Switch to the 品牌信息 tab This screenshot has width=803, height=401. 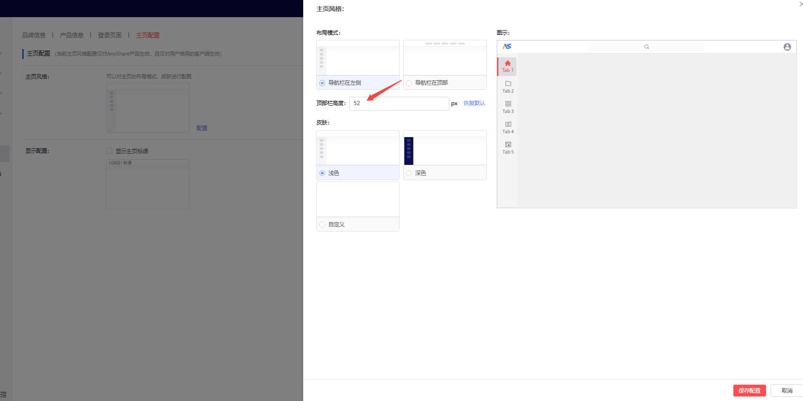click(34, 35)
